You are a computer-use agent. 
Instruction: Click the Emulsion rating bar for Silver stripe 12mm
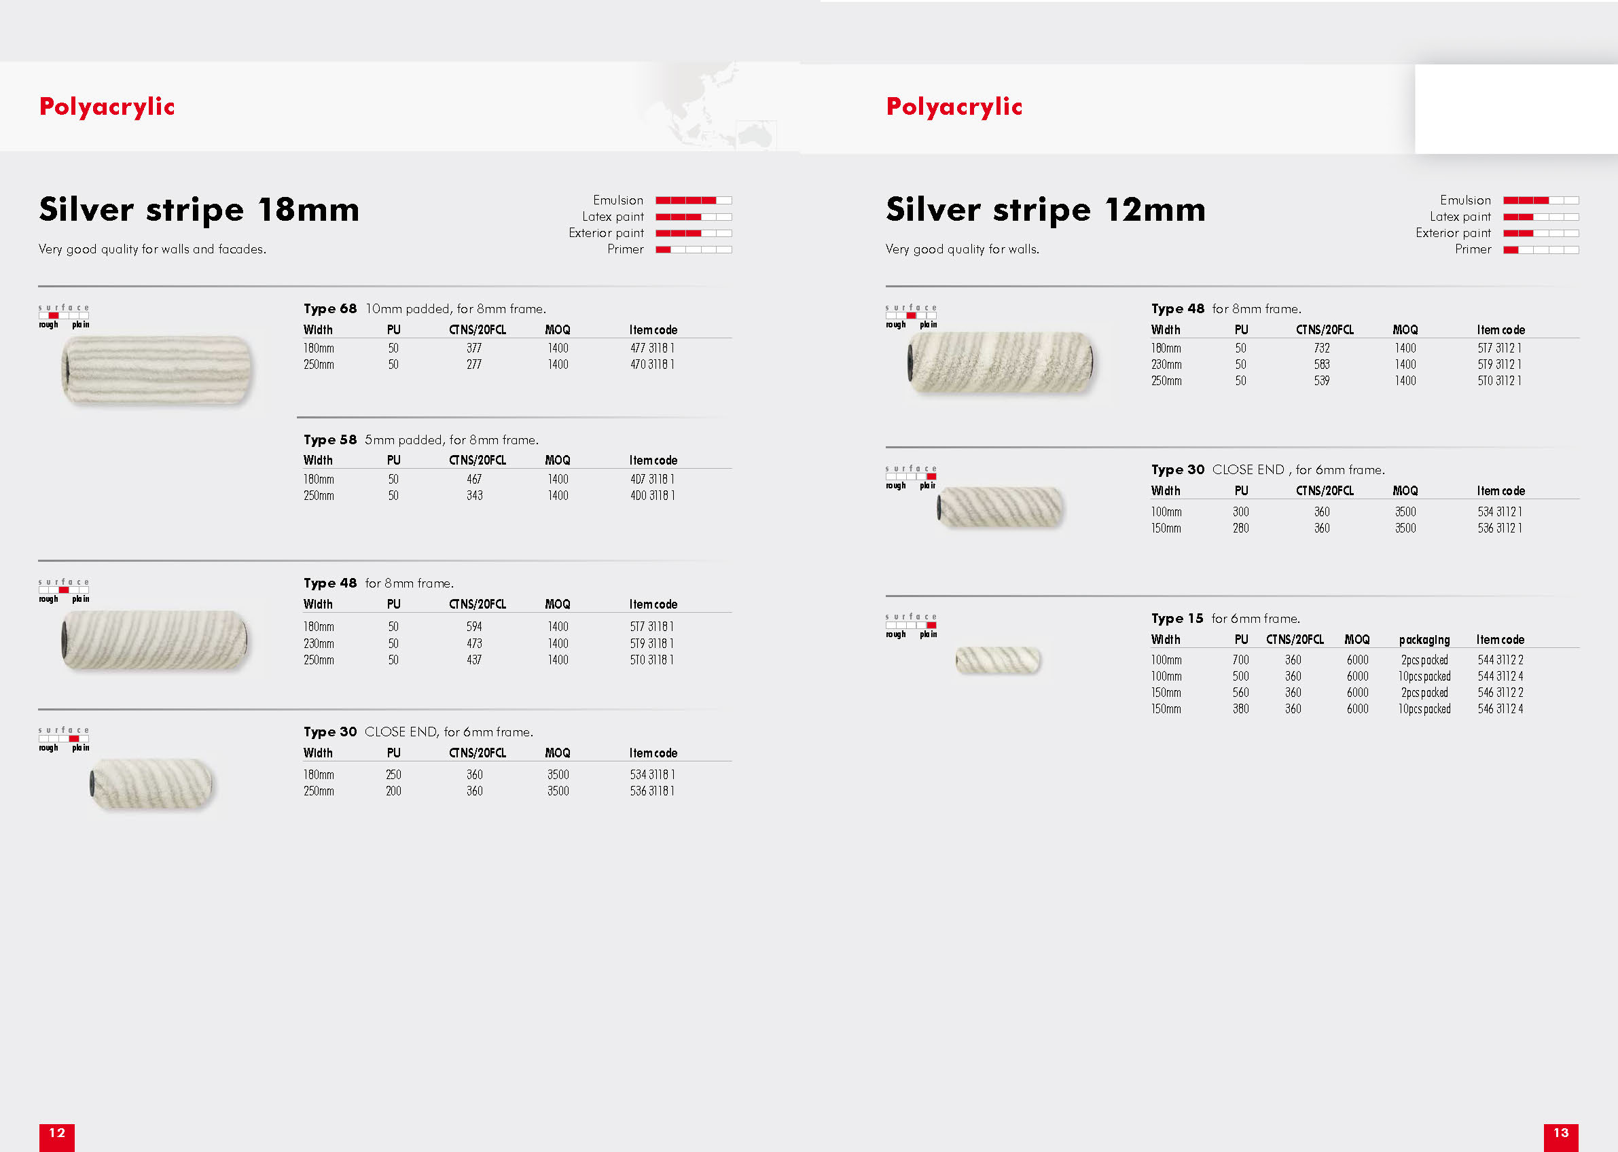(1541, 201)
